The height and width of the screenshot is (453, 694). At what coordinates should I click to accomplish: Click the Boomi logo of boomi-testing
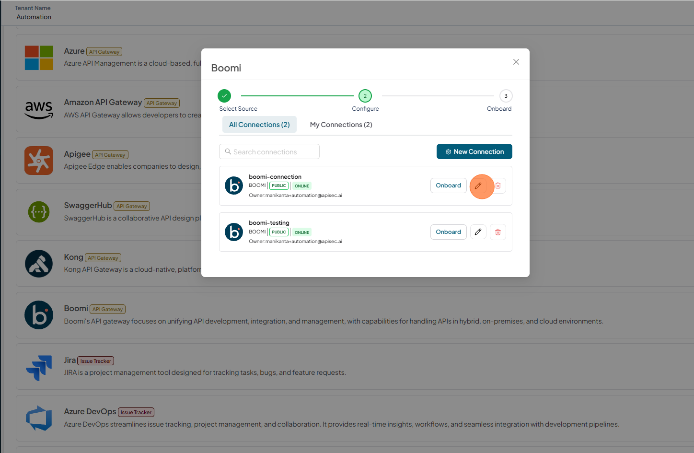[234, 232]
